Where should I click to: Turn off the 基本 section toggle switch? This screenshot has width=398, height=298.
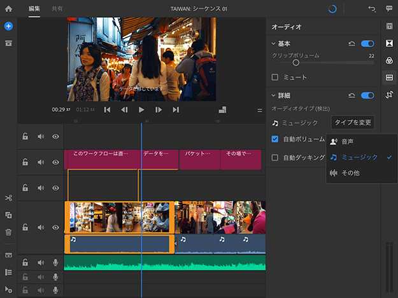367,44
